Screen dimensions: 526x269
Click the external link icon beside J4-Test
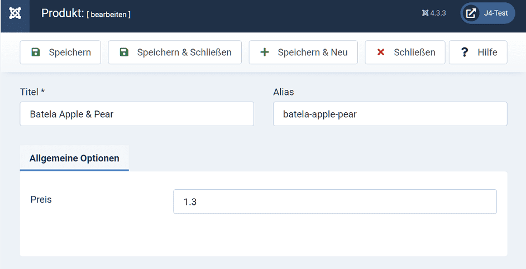point(471,13)
